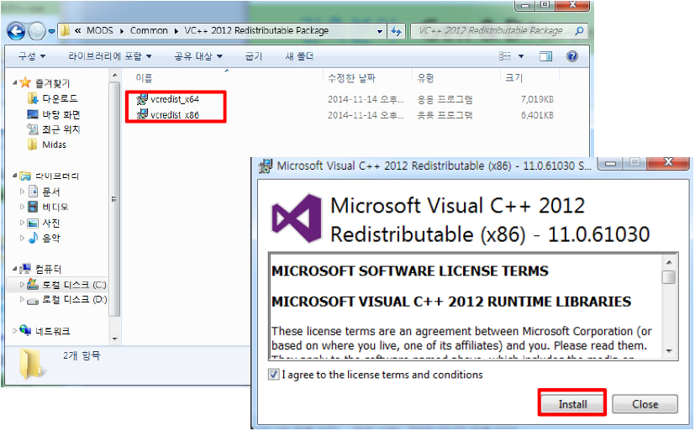
Task: Collapse the 즐겨찾기 group arrow
Action: (x=14, y=82)
